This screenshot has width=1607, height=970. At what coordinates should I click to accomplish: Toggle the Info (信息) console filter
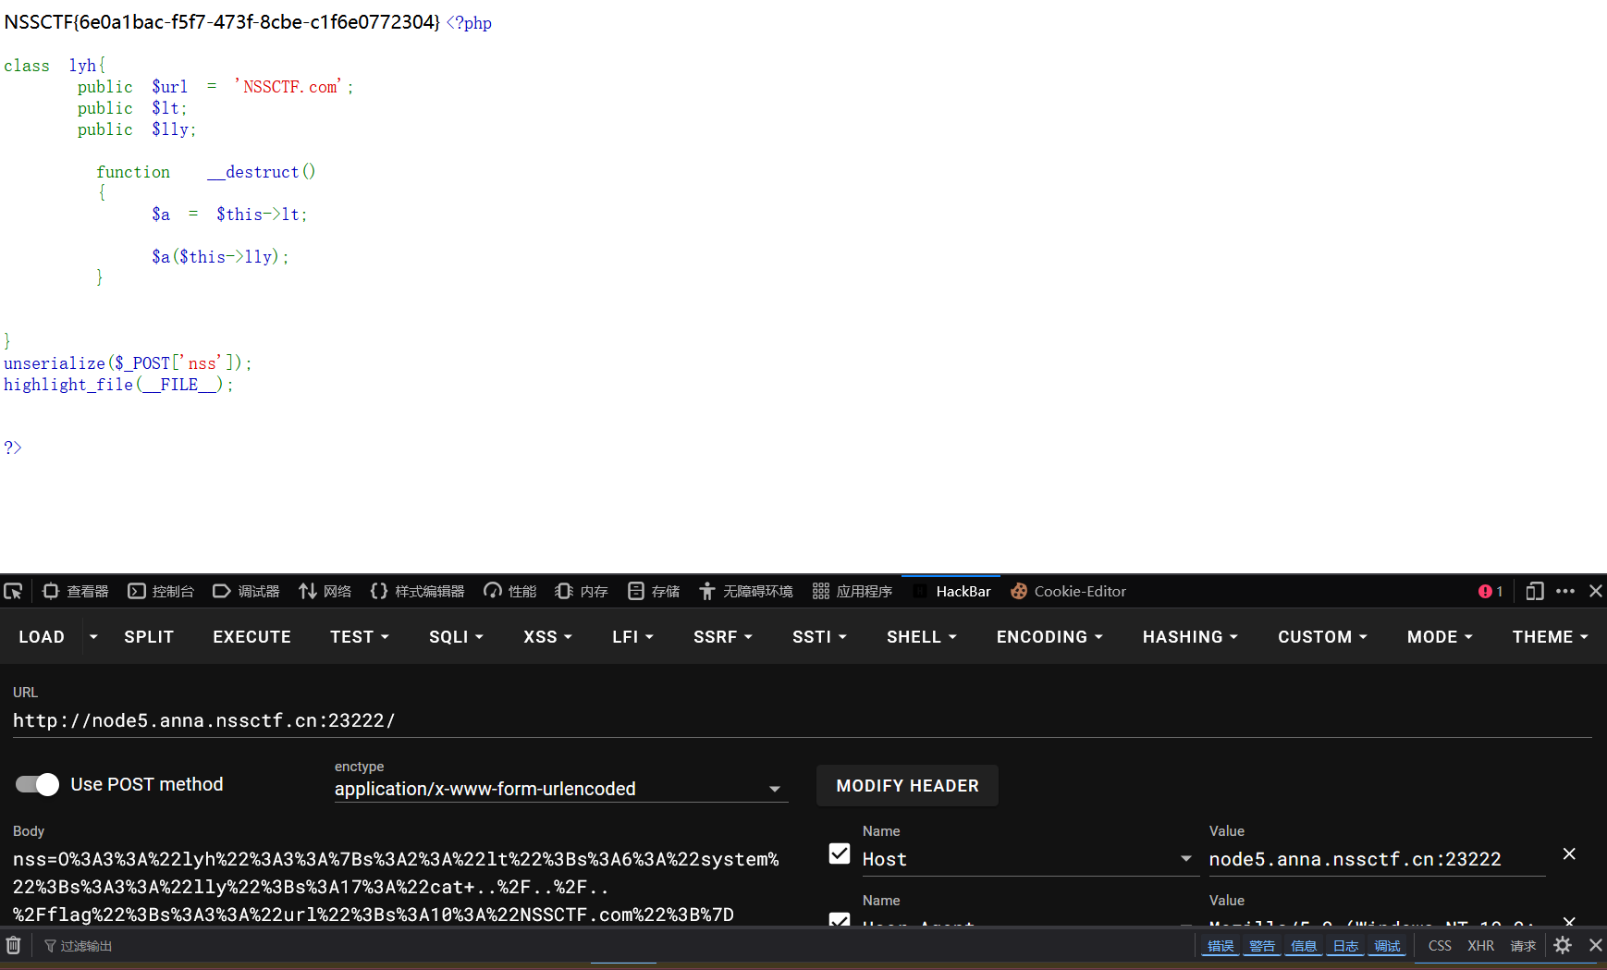(1304, 946)
